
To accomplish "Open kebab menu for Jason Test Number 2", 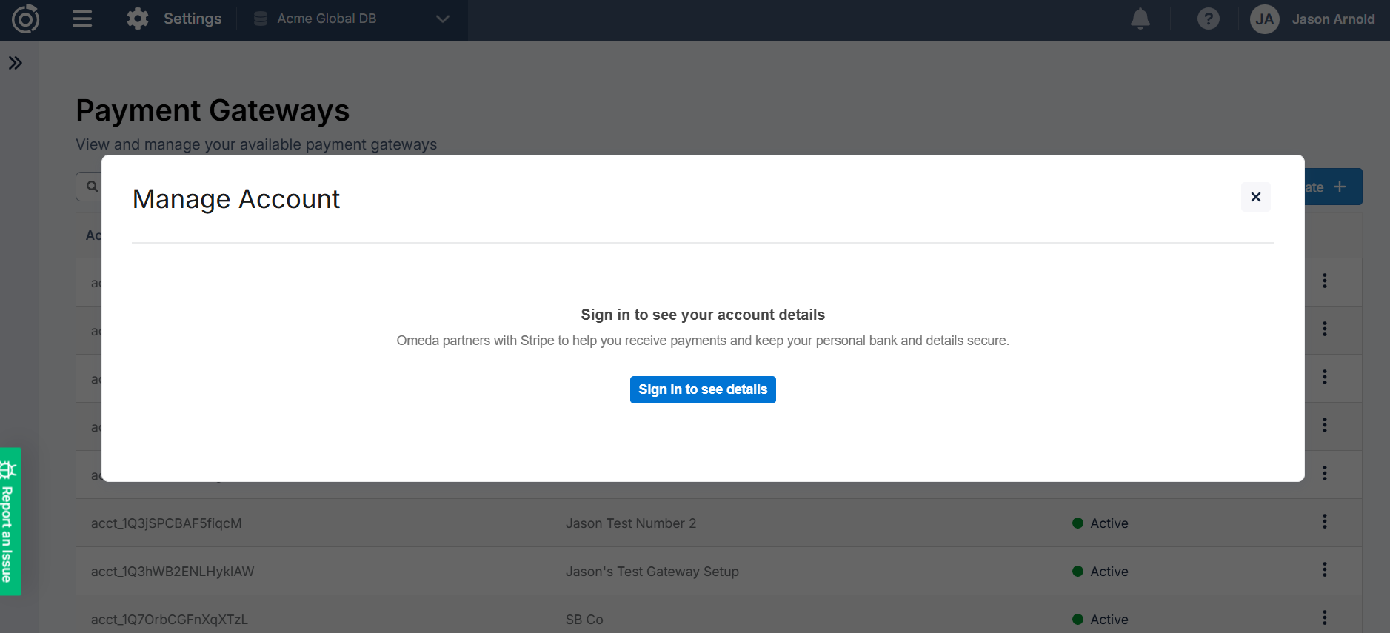I will 1324,523.
